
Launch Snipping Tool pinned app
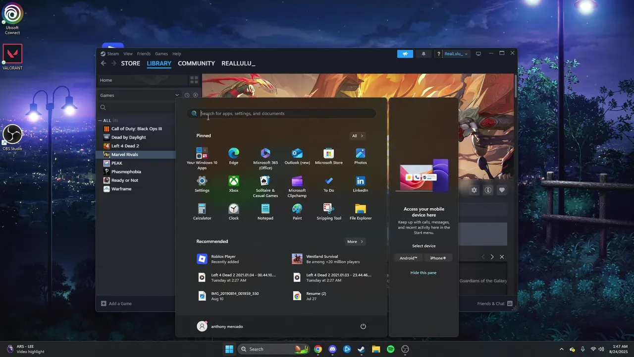329,212
